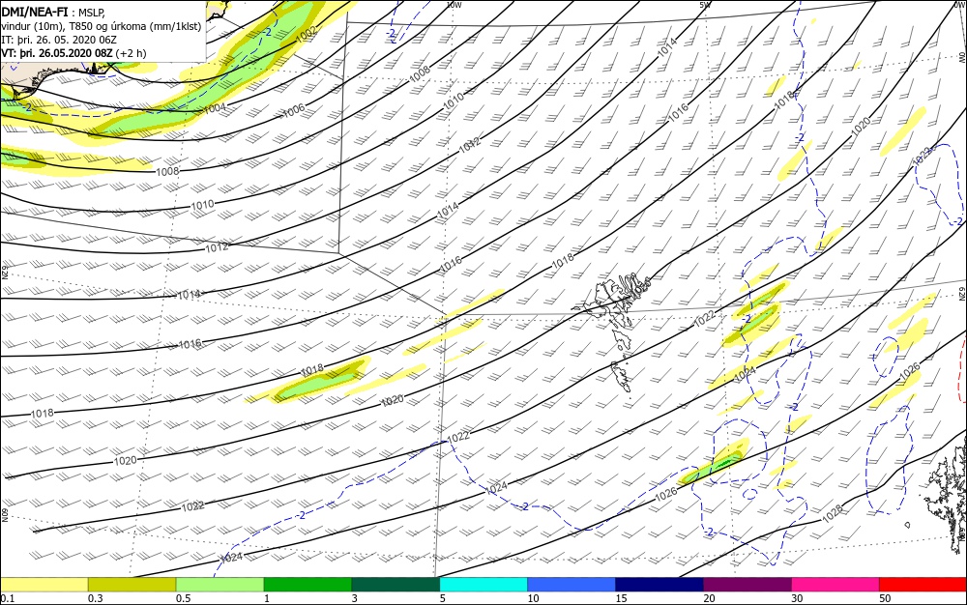Click the 1004 isobar label

[x=215, y=108]
